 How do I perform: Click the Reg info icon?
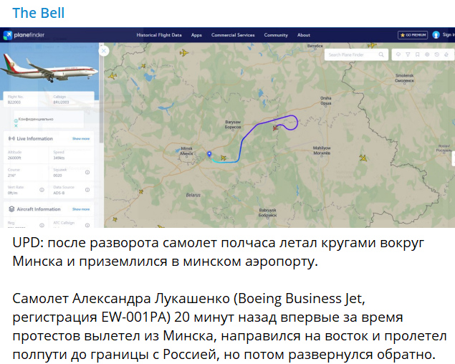42,225
